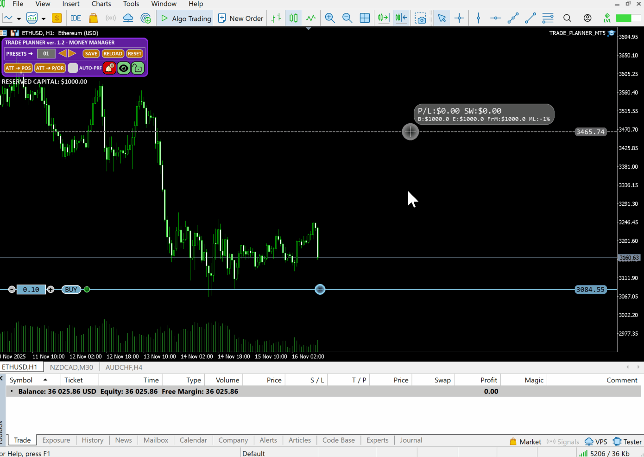
Task: Zoom in on the chart
Action: click(330, 18)
